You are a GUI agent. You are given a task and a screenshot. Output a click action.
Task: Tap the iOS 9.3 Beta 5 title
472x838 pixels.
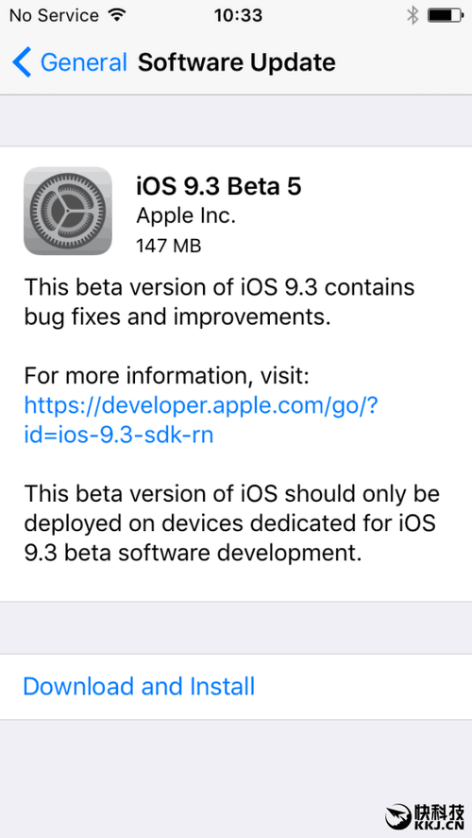coord(219,186)
